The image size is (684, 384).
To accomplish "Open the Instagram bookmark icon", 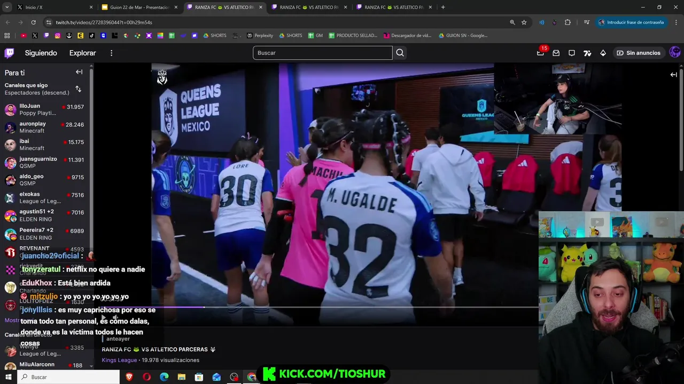I will click(x=58, y=36).
